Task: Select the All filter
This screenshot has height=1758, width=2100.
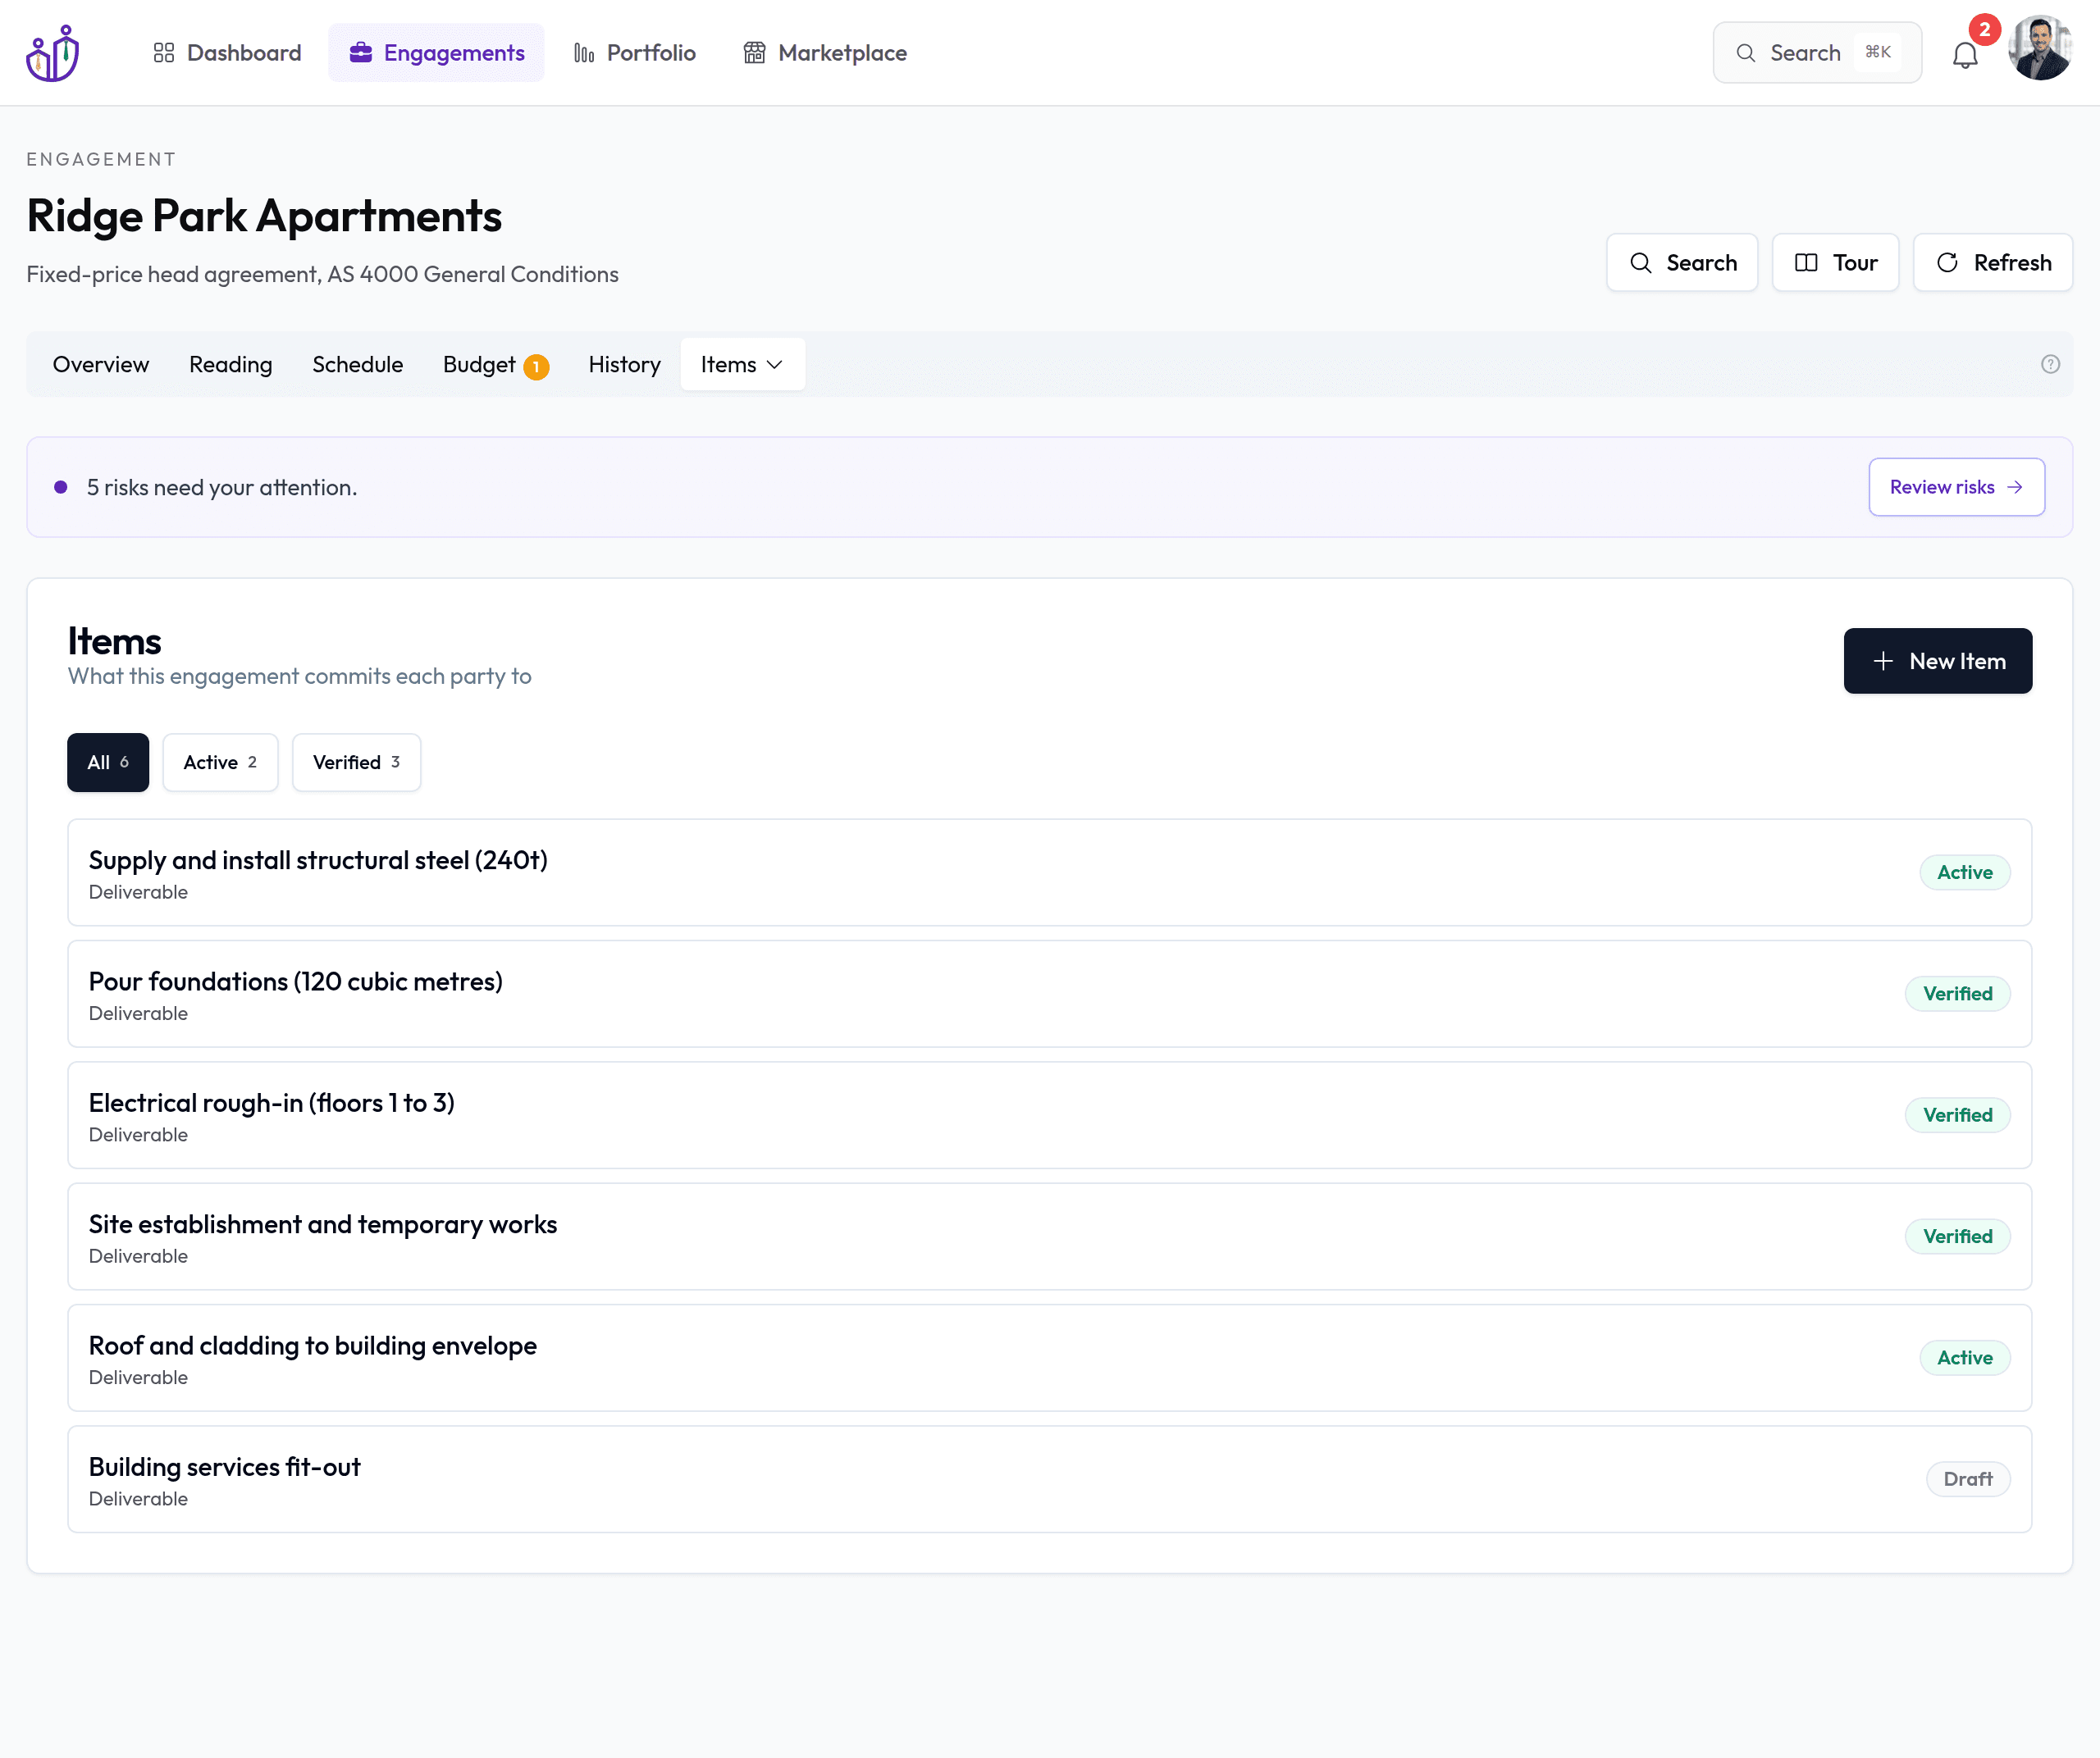Action: [x=108, y=763]
